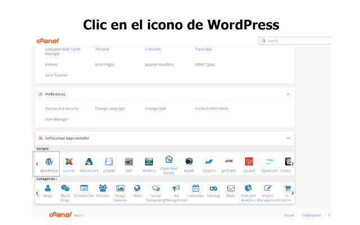Open Virus Scanner
Viewport: 360px width, 225px height.
point(56,75)
